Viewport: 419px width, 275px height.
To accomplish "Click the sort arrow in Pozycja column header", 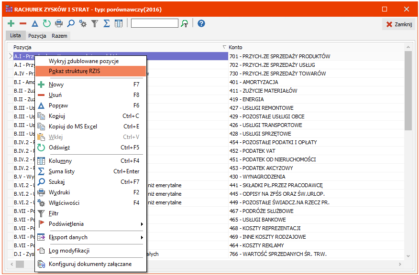I will pos(224,47).
